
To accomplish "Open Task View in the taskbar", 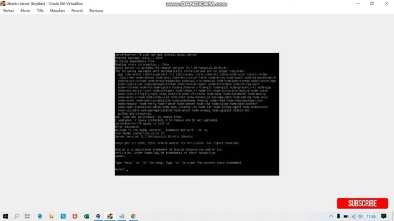I will tap(28, 216).
